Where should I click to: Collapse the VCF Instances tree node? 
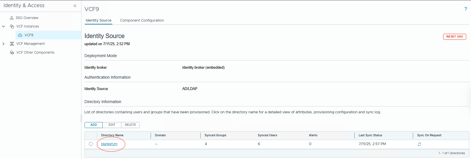tap(4, 26)
